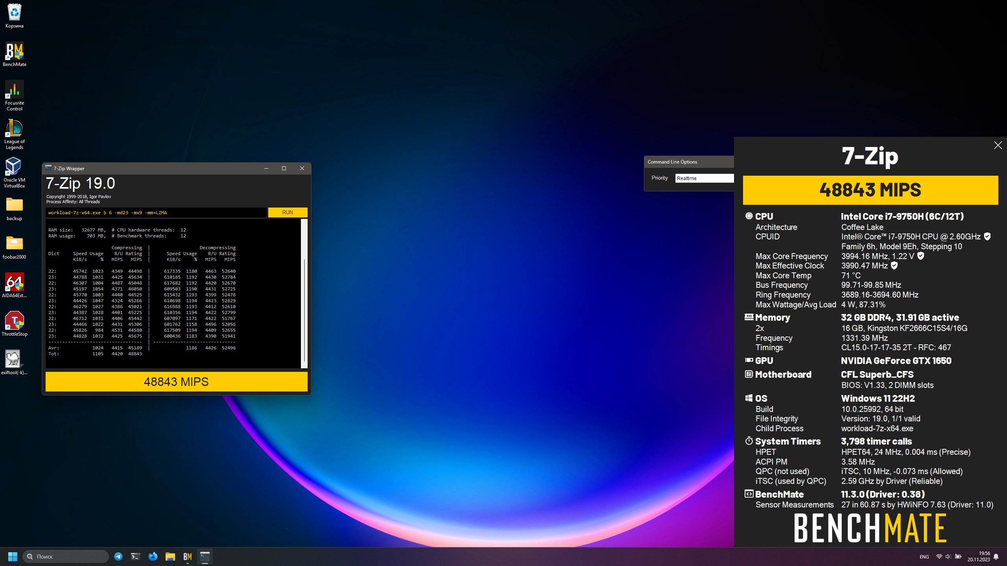Select the 32 GB DDR4, 31.91 GB active text

pyautogui.click(x=900, y=318)
